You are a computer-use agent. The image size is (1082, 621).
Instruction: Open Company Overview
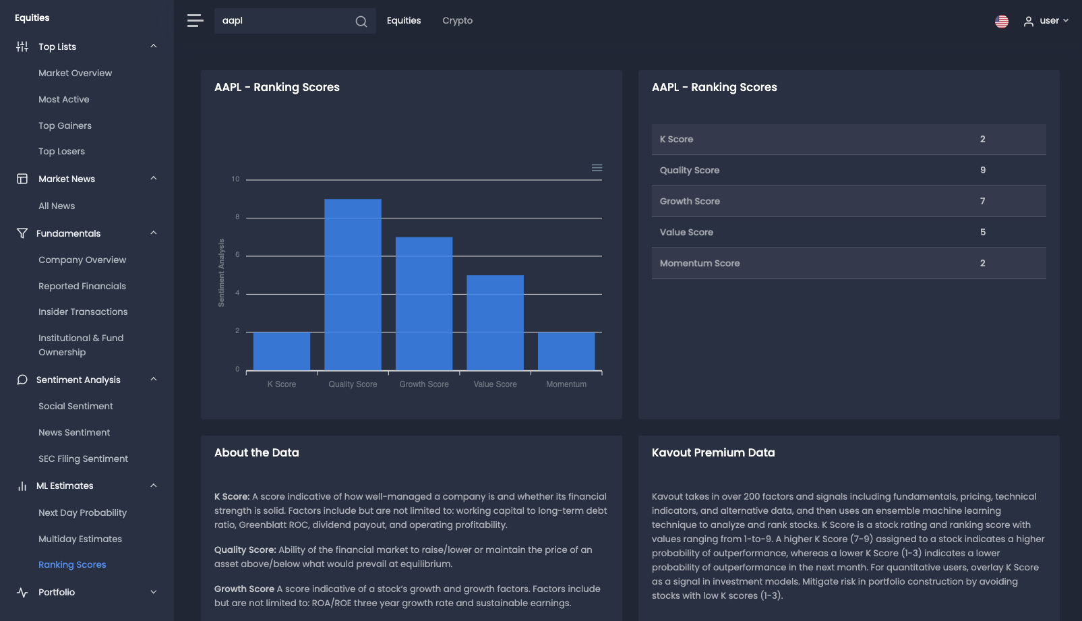coord(82,260)
